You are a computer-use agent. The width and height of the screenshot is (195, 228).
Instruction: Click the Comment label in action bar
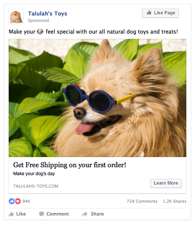pos(57,214)
